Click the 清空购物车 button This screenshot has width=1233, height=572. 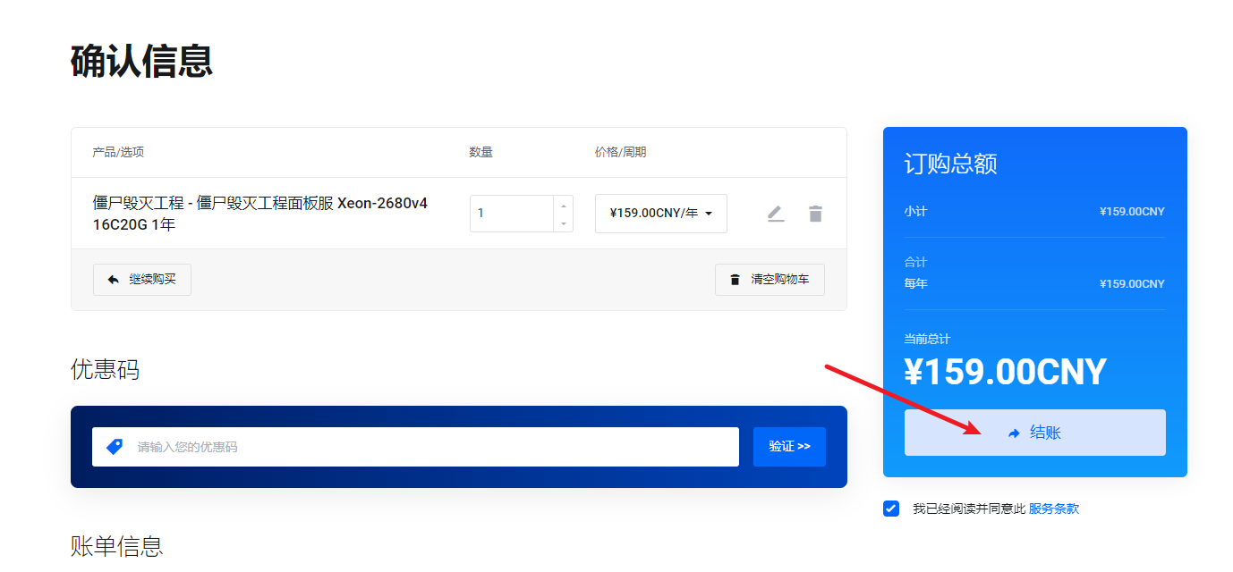tap(770, 280)
